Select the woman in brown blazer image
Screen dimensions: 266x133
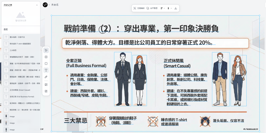tap(238, 81)
